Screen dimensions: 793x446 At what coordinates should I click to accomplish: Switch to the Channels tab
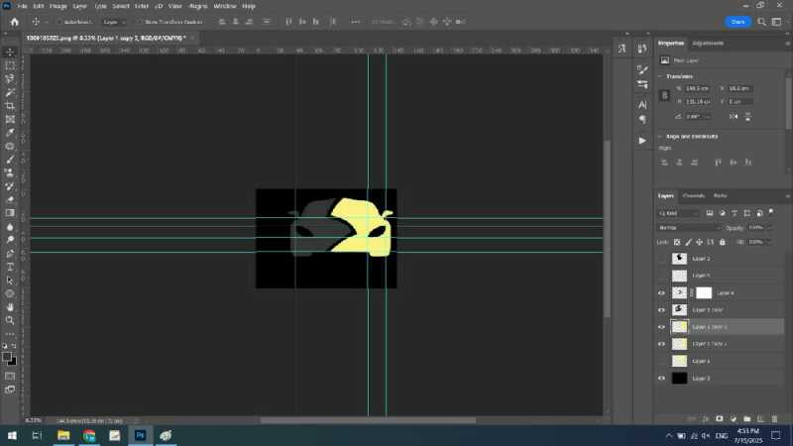tap(693, 195)
